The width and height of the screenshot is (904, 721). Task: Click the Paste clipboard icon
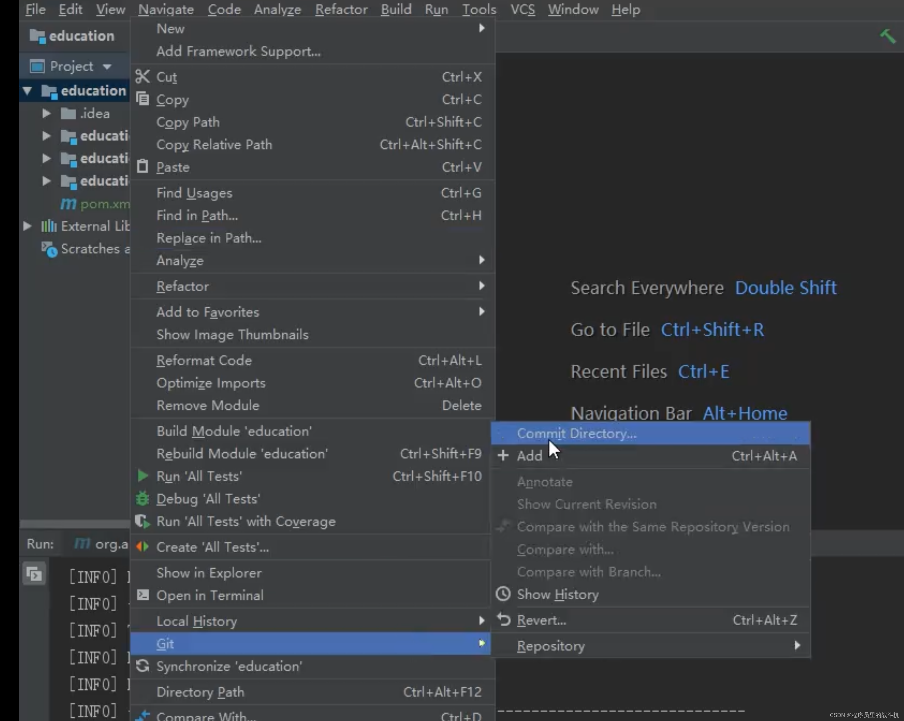(143, 166)
